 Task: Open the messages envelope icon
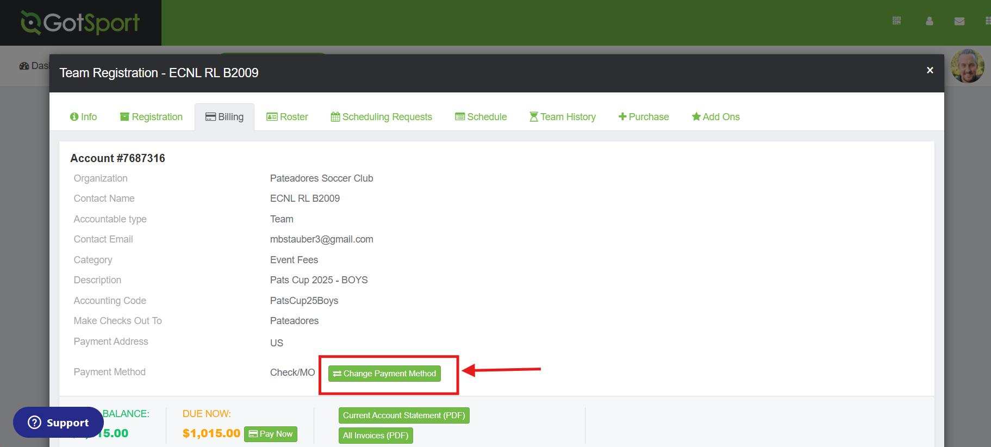[959, 21]
